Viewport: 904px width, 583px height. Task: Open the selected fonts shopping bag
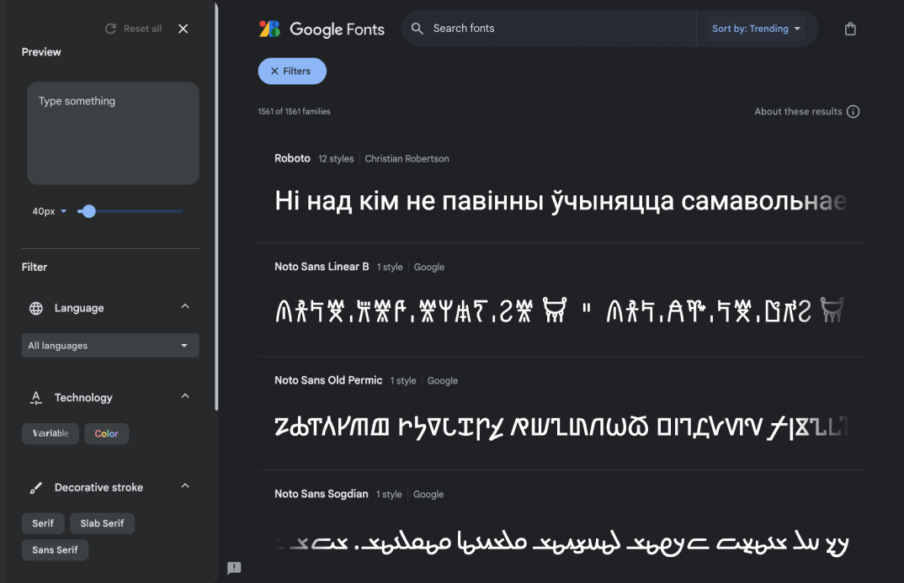coord(850,29)
